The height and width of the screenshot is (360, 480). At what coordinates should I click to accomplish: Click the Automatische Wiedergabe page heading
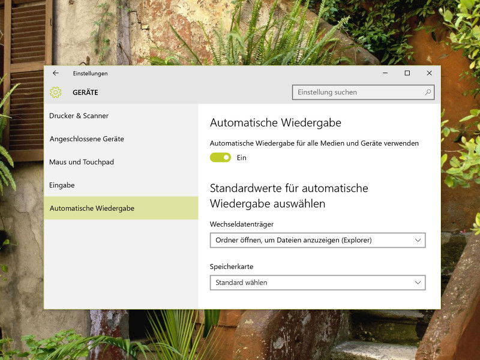tap(275, 123)
